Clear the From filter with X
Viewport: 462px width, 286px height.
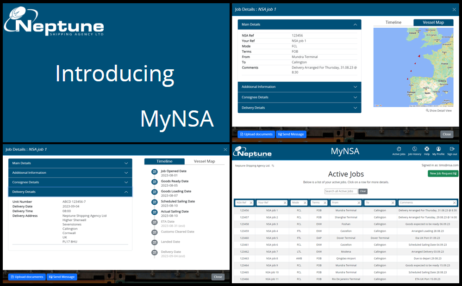359,203
